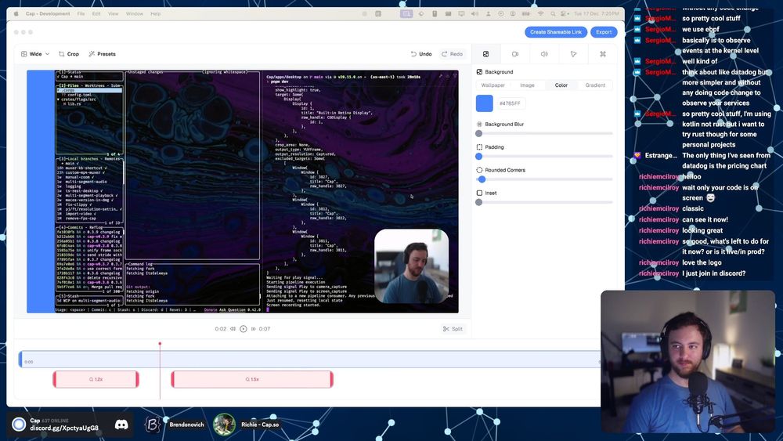The height and width of the screenshot is (441, 783).
Task: Click the discord.gg/XpctyaUgG8 invite text
Action: pos(64,428)
